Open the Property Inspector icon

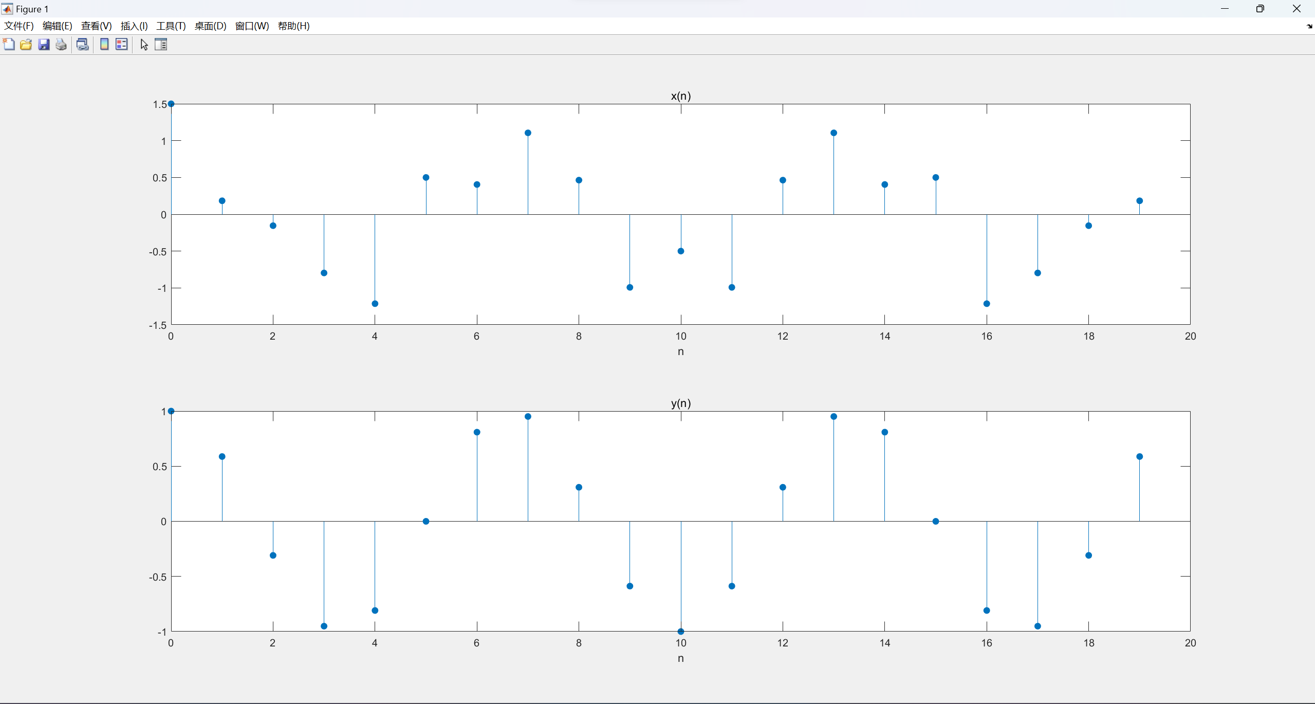161,45
